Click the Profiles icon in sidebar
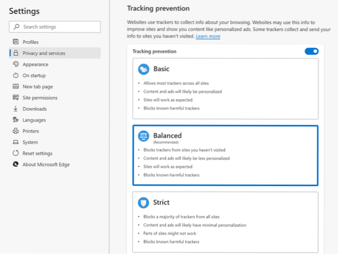The width and height of the screenshot is (338, 254). [x=16, y=42]
